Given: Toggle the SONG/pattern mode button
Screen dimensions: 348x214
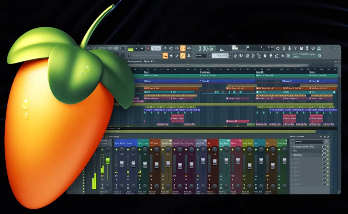Looking at the screenshot, I should (131, 49).
